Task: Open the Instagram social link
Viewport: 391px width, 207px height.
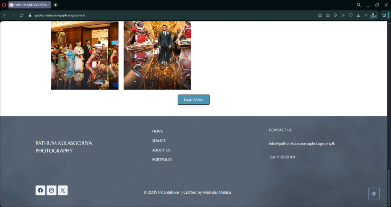Action: coord(52,190)
